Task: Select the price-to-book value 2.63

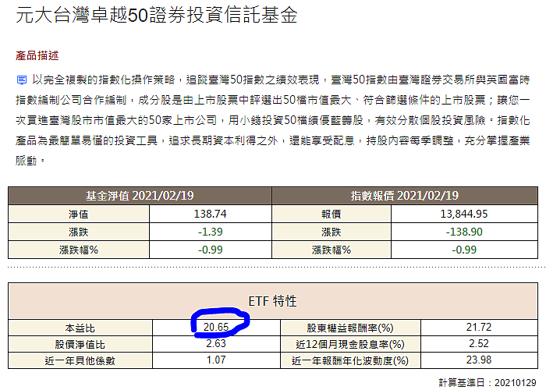Action: pyautogui.click(x=216, y=344)
